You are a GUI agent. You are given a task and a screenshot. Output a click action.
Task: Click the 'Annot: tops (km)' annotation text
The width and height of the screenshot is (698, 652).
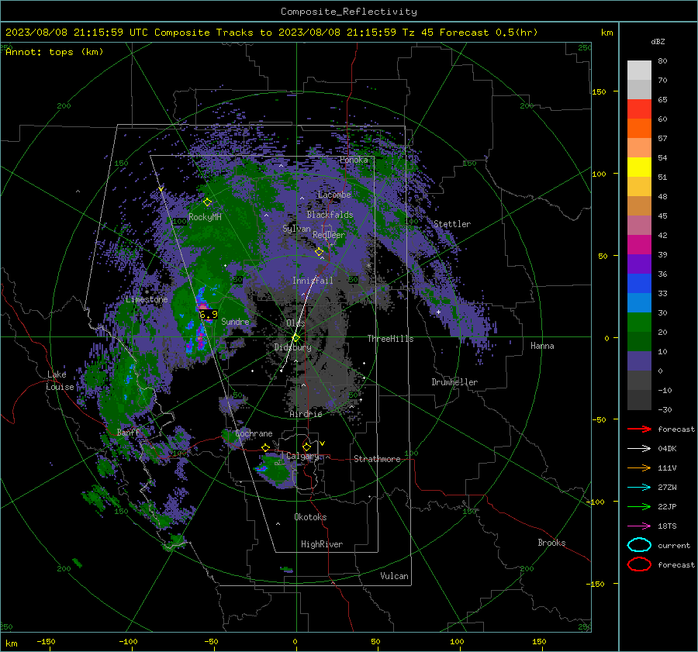point(54,52)
